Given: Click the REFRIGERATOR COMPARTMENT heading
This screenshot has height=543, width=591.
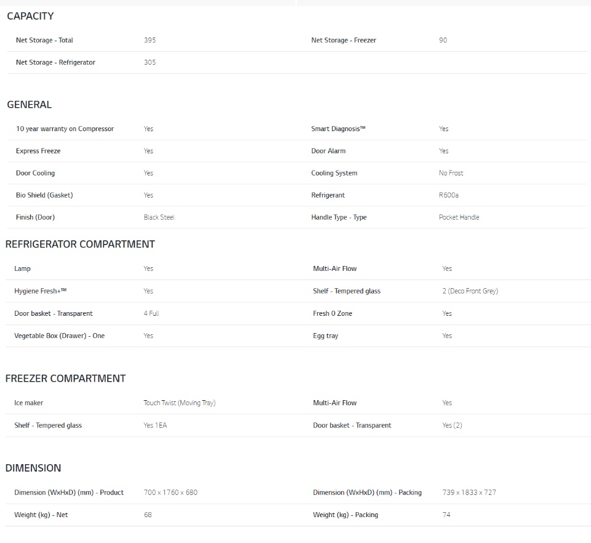Looking at the screenshot, I should click(x=80, y=244).
